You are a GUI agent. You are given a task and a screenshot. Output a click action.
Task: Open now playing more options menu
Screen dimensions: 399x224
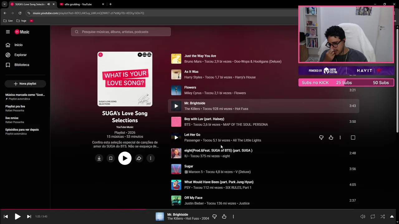click(233, 217)
